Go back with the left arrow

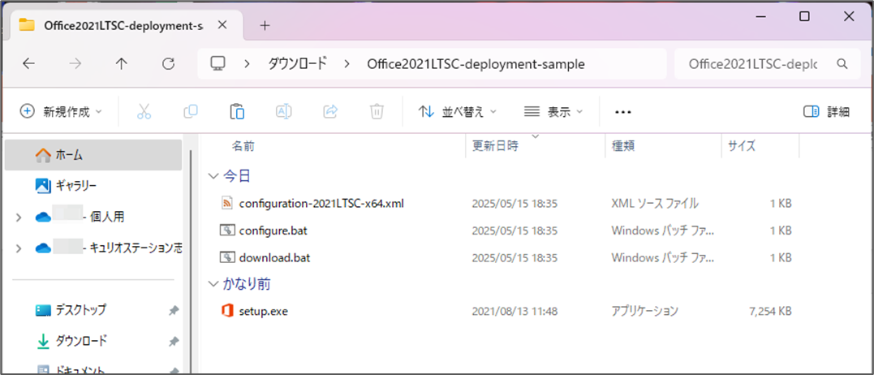coord(28,64)
